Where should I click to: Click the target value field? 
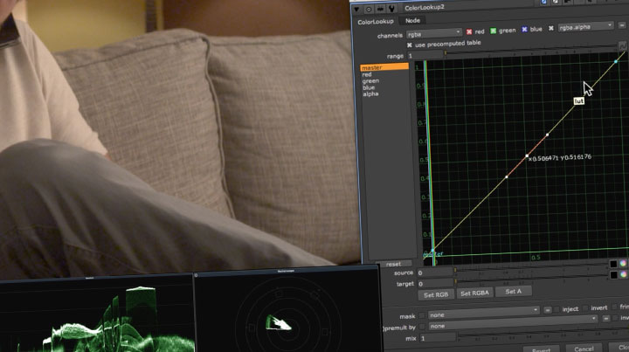(x=435, y=284)
